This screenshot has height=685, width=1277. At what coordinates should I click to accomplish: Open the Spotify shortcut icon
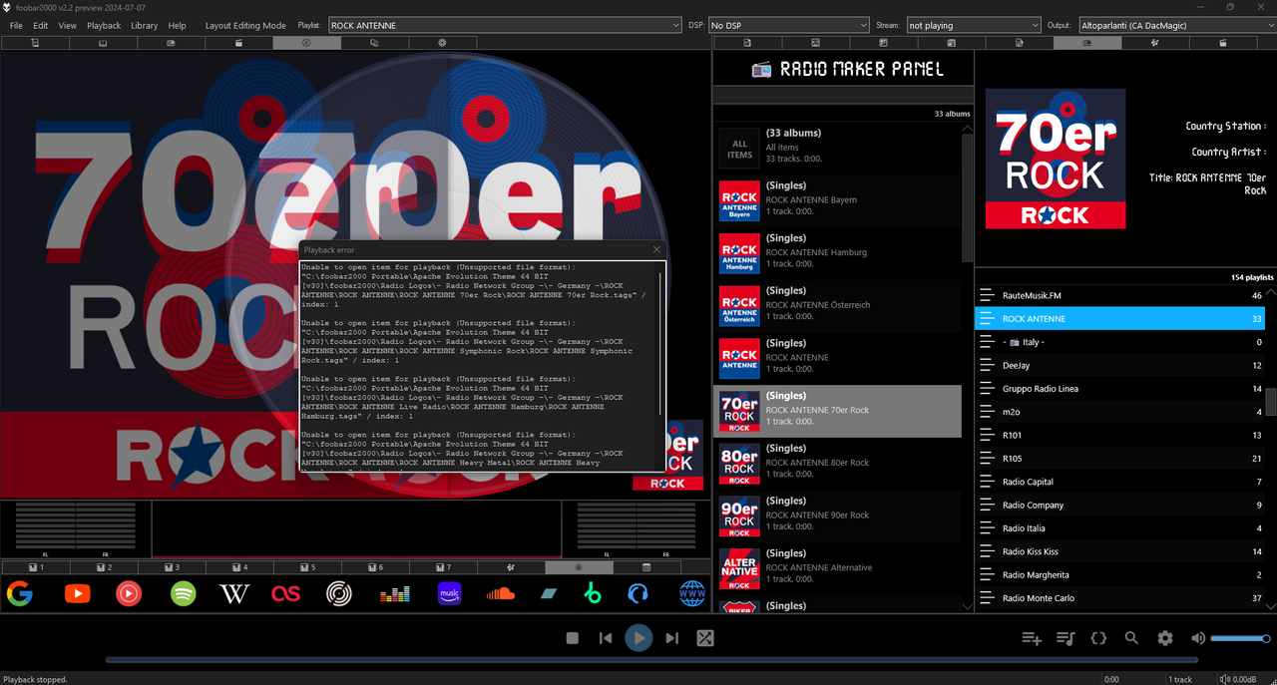[x=183, y=594]
